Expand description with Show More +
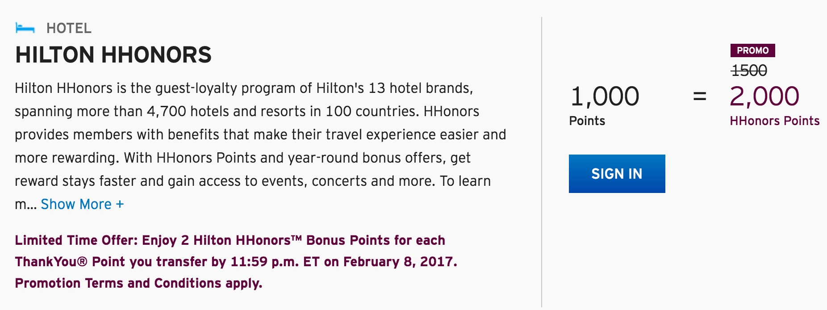Image resolution: width=827 pixels, height=310 pixels. point(82,204)
